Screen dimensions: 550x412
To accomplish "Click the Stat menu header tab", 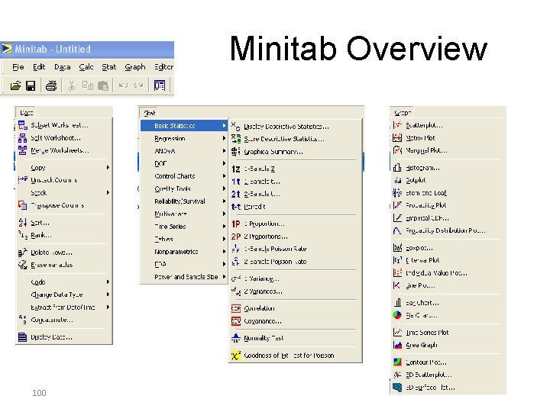I will [x=149, y=113].
